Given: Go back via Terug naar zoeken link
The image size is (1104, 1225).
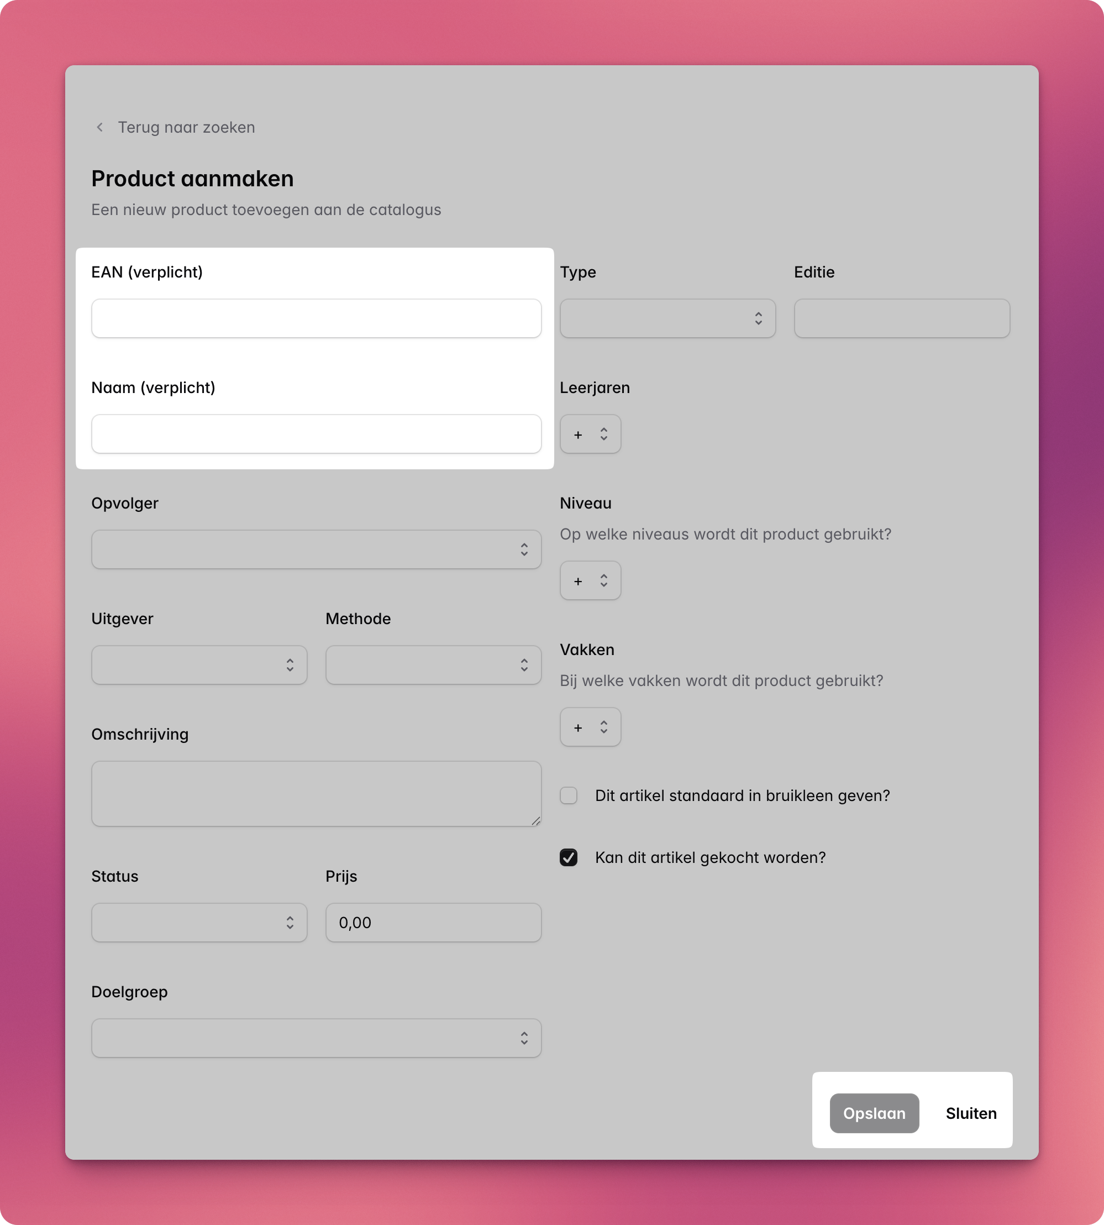Looking at the screenshot, I should 186,127.
